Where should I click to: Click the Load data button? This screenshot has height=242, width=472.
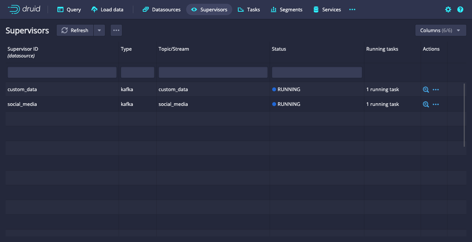108,9
